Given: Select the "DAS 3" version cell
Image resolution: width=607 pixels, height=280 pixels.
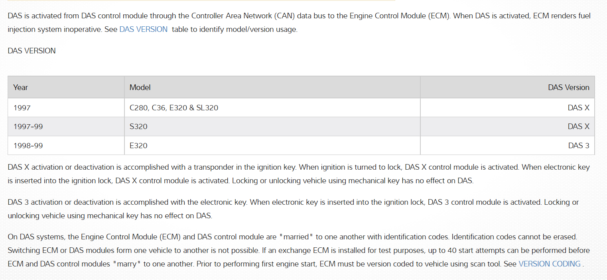Looking at the screenshot, I should 578,146.
